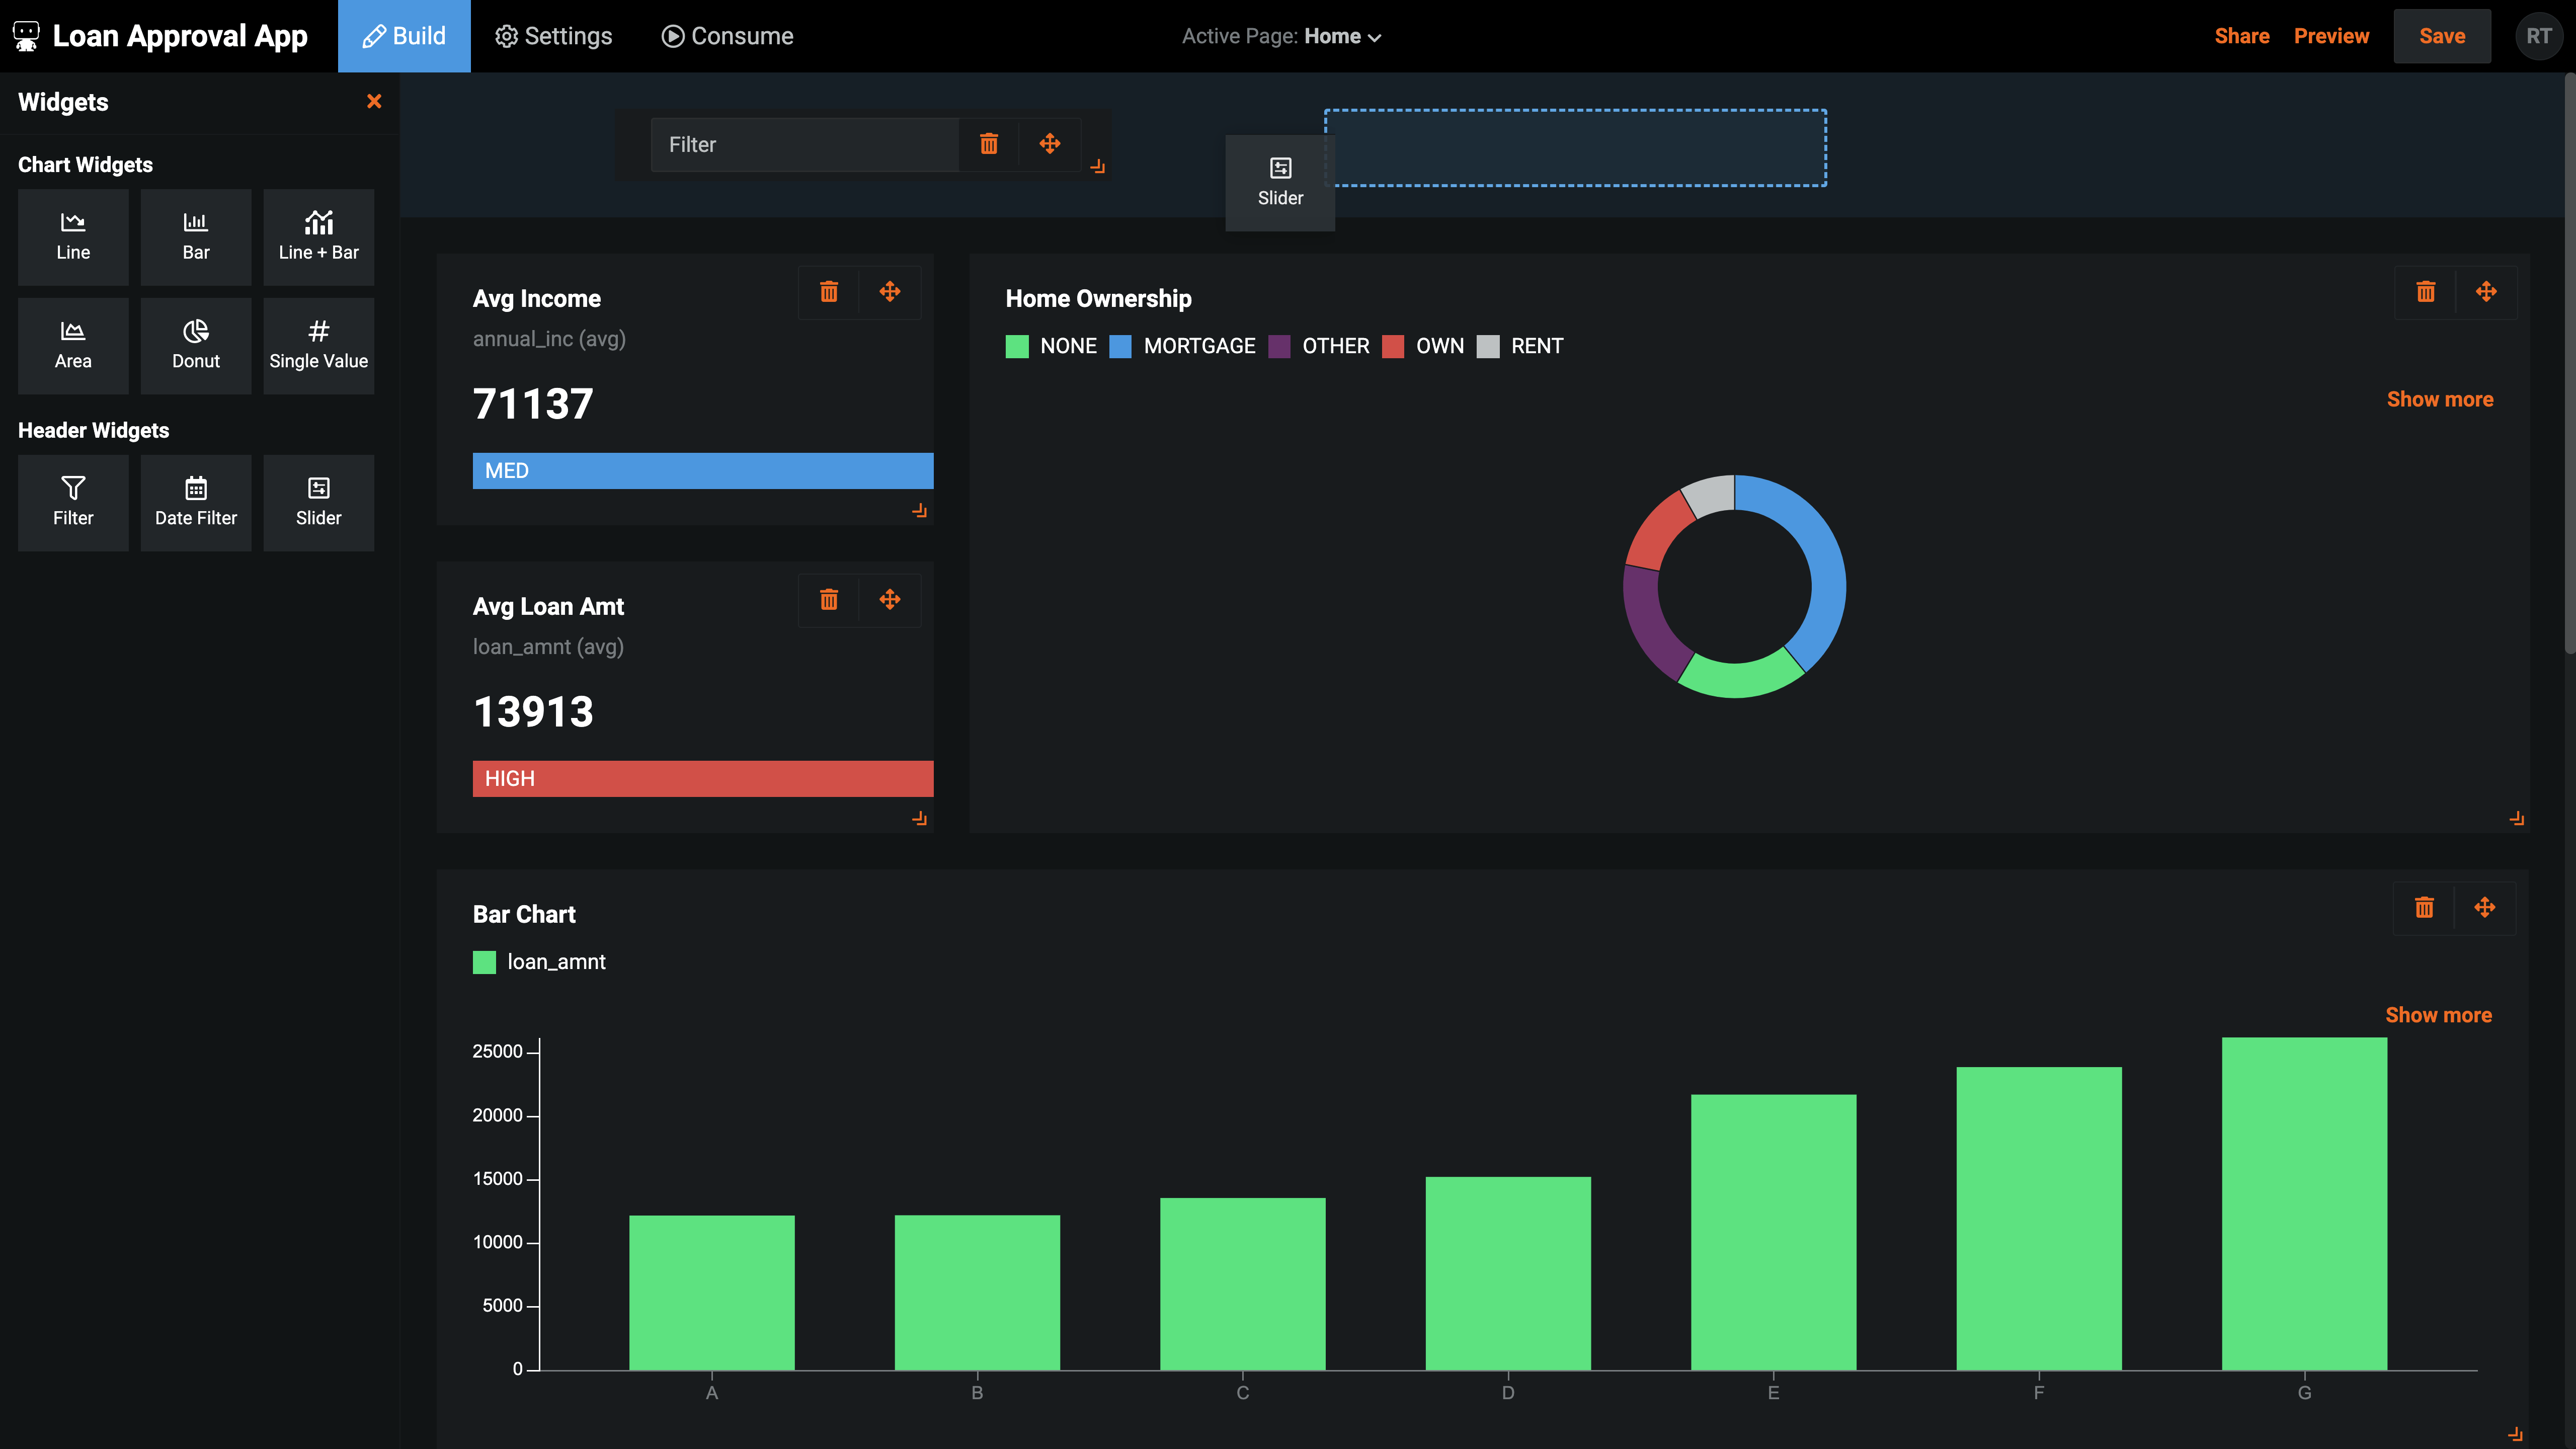
Task: Delete the Bar Chart widget
Action: point(2424,908)
